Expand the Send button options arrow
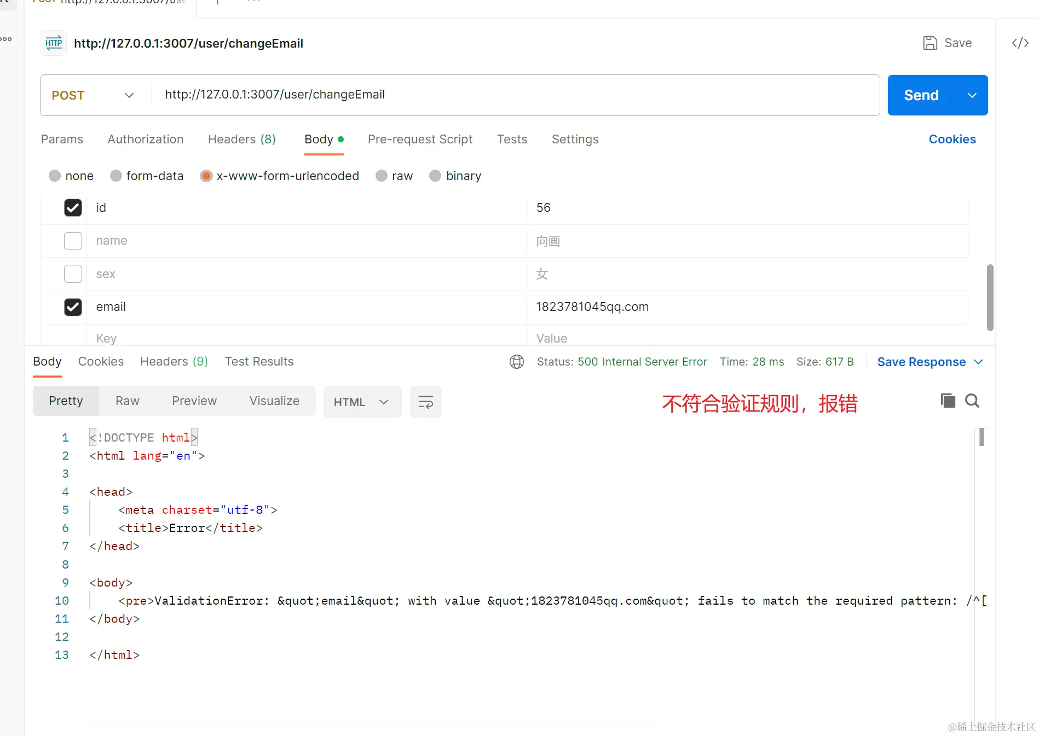 (972, 95)
